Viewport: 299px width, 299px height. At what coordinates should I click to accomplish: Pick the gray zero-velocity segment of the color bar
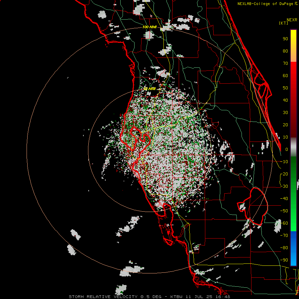(x=293, y=147)
